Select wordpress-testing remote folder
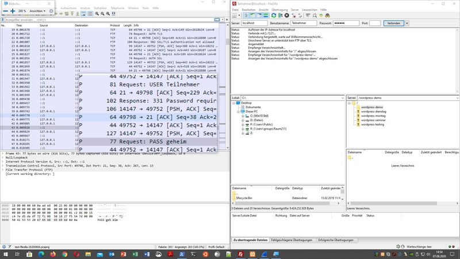The width and height of the screenshot is (460, 259). (372, 124)
